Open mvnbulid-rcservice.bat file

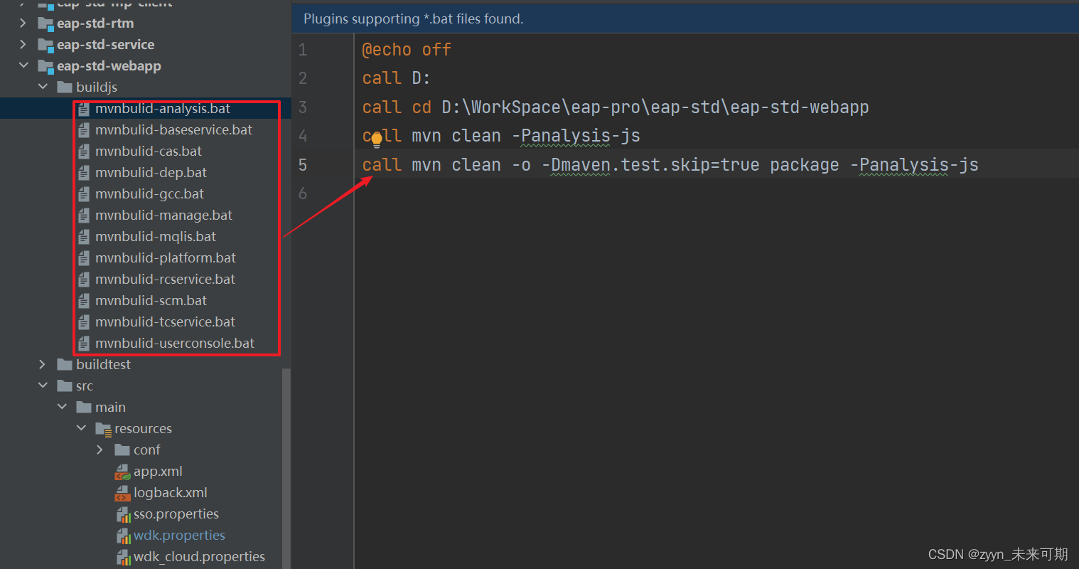pyautogui.click(x=165, y=279)
